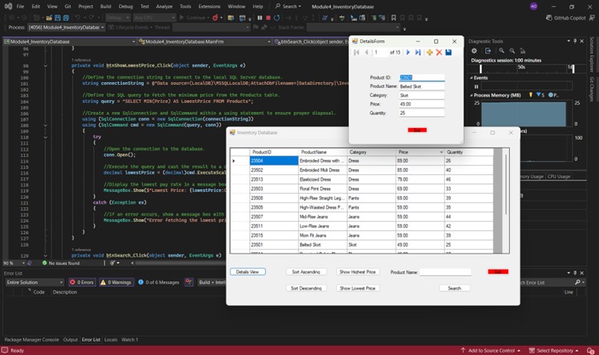The image size is (599, 355).
Task: Click Move First icon in DetailsForm navigator
Action: (x=356, y=52)
